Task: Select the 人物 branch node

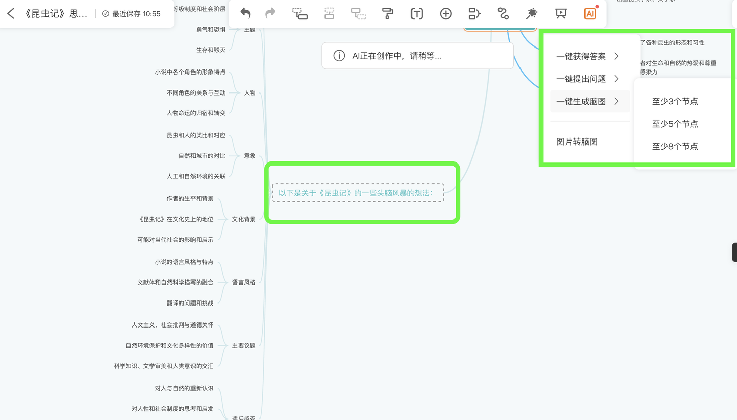Action: [249, 92]
